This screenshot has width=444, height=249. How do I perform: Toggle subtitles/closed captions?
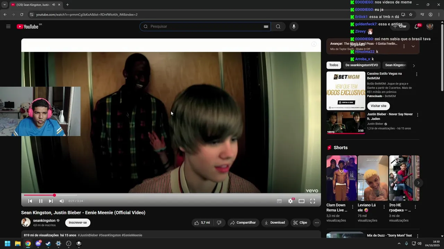click(279, 201)
